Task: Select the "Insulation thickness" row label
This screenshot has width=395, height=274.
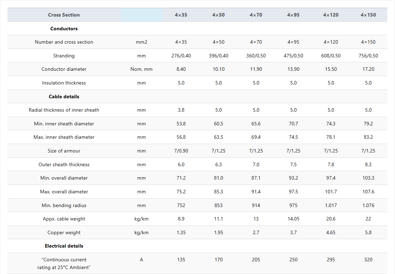Action: (x=64, y=83)
